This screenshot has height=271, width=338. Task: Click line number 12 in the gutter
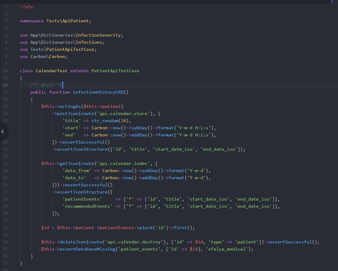coord(5,85)
